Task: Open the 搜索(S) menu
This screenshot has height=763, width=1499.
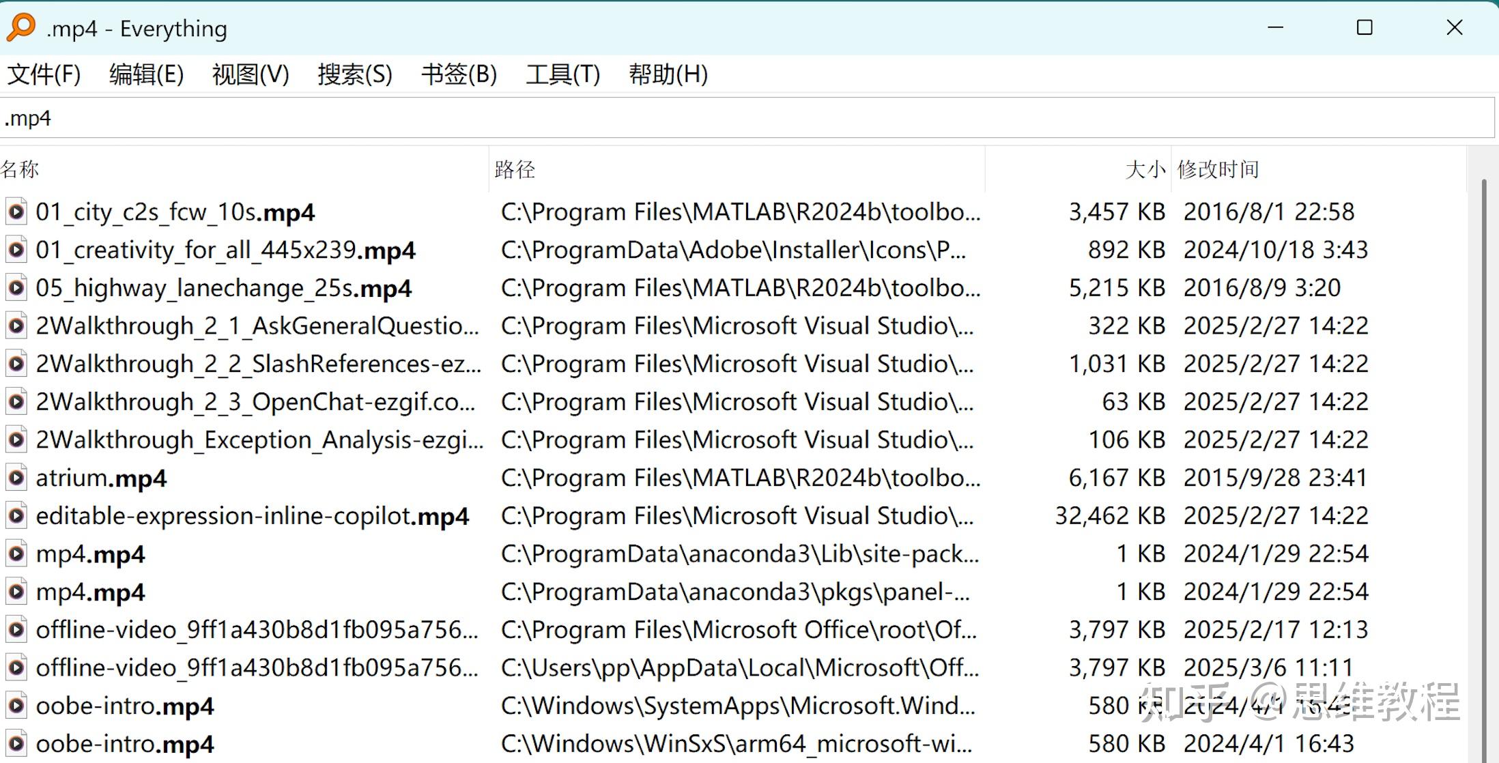Action: [354, 74]
